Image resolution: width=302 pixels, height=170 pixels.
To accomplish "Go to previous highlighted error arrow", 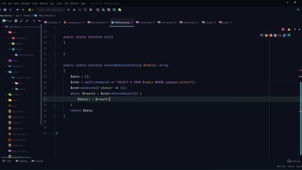I will 295,29.
